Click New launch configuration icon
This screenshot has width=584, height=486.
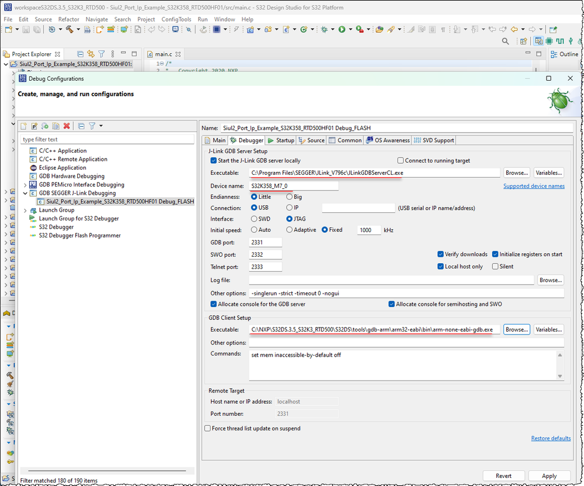(23, 126)
